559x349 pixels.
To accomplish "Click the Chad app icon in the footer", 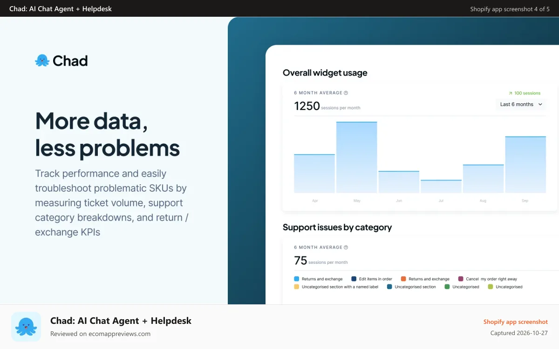I will (26, 327).
